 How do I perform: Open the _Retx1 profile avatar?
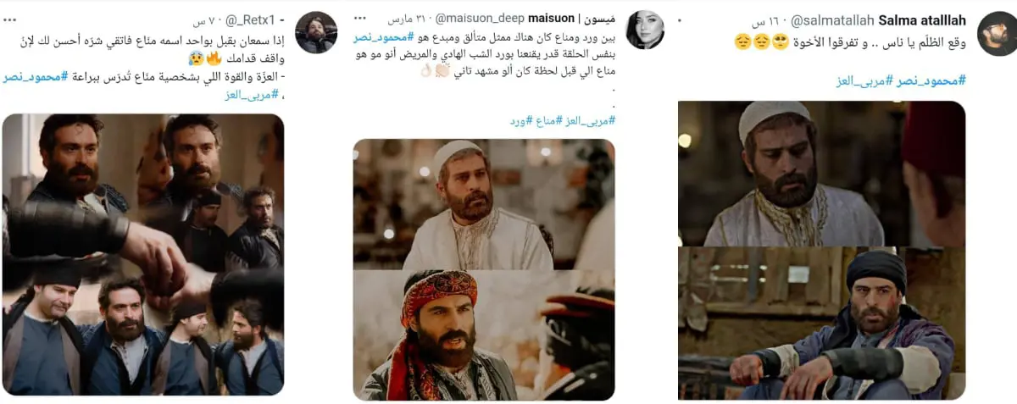coord(315,33)
